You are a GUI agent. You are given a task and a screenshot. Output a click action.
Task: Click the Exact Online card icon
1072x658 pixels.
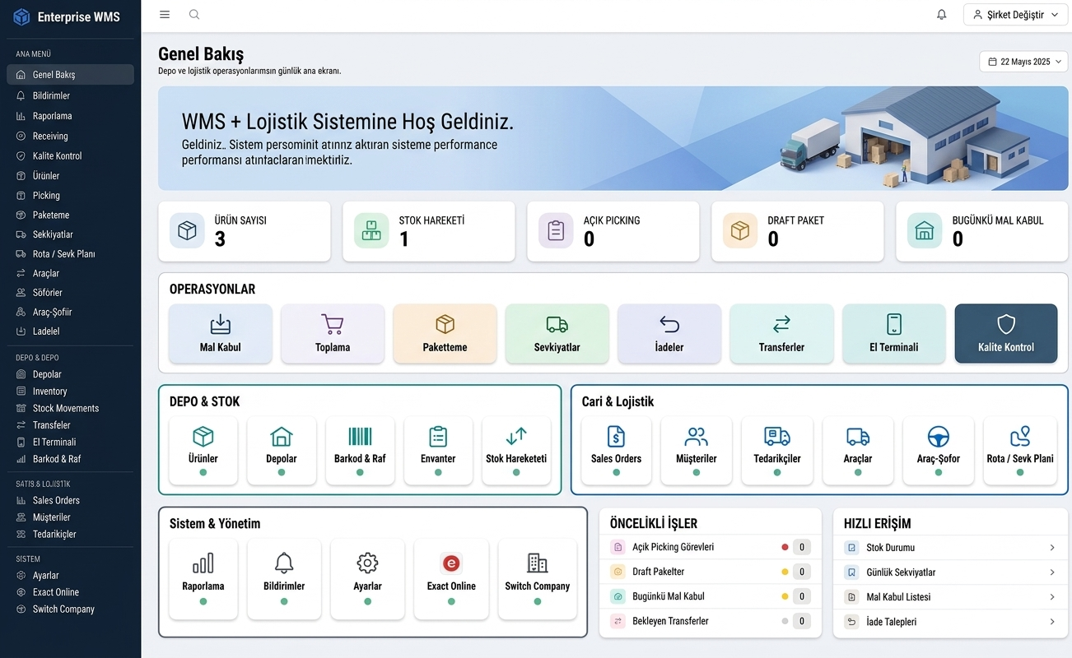[451, 563]
